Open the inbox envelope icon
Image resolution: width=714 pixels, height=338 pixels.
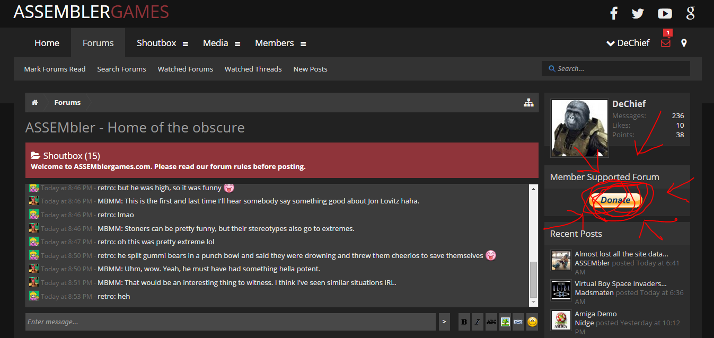pyautogui.click(x=666, y=43)
